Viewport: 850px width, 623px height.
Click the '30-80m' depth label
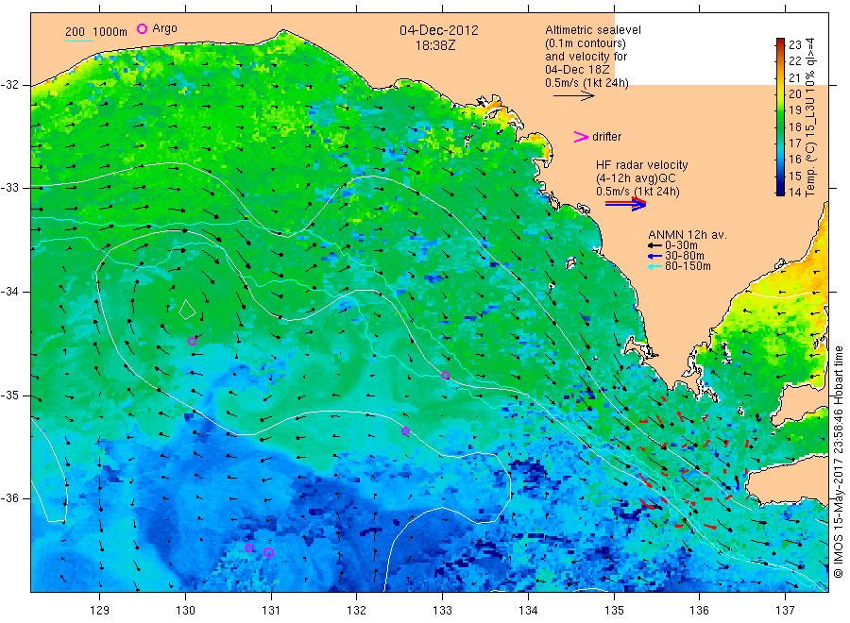coord(685,256)
